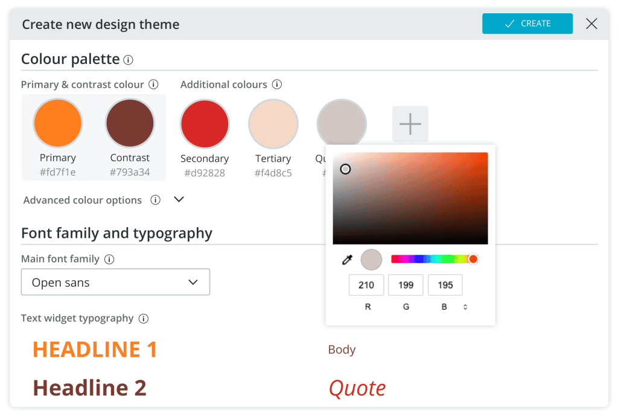Click the saturation picker circle in the gradient
The height and width of the screenshot is (416, 618).
(346, 169)
